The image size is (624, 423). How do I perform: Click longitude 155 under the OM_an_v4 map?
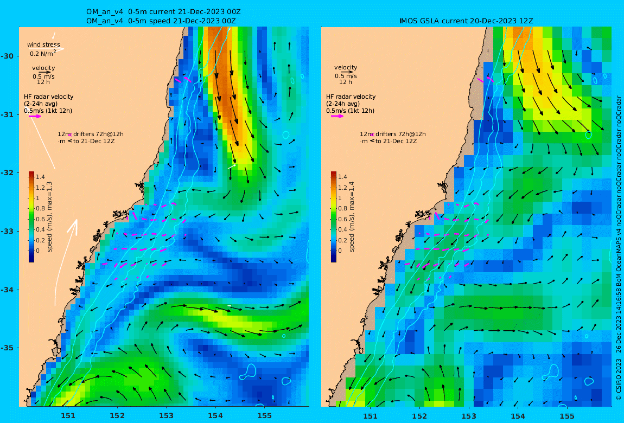click(x=265, y=416)
